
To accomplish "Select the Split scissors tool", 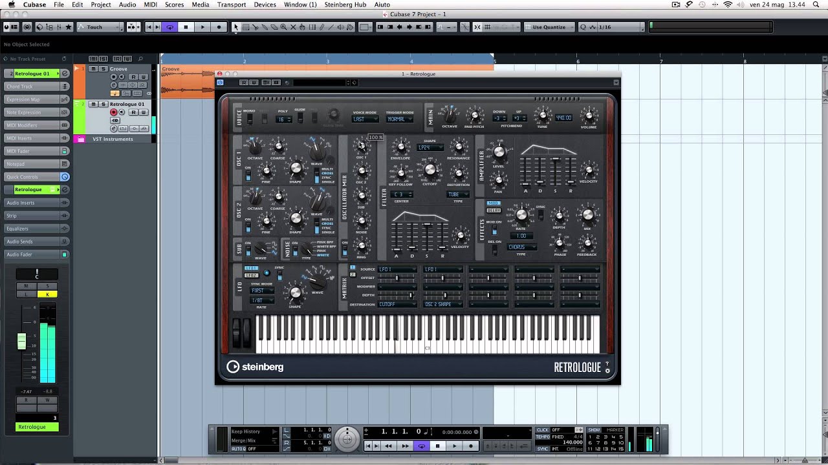I will (255, 27).
